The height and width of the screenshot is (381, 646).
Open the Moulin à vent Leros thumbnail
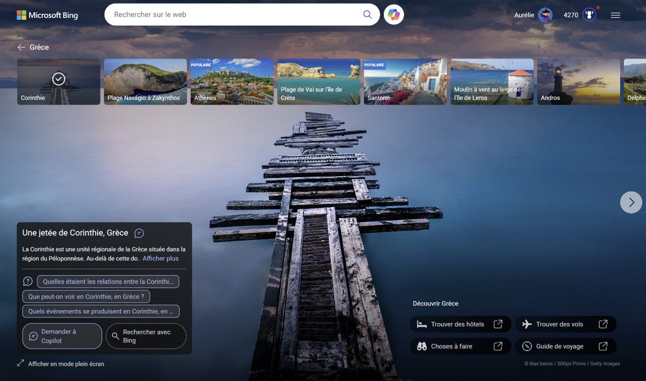tap(492, 81)
